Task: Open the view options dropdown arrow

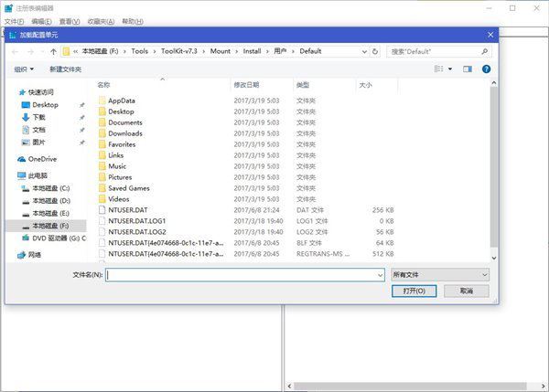Action: (449, 69)
